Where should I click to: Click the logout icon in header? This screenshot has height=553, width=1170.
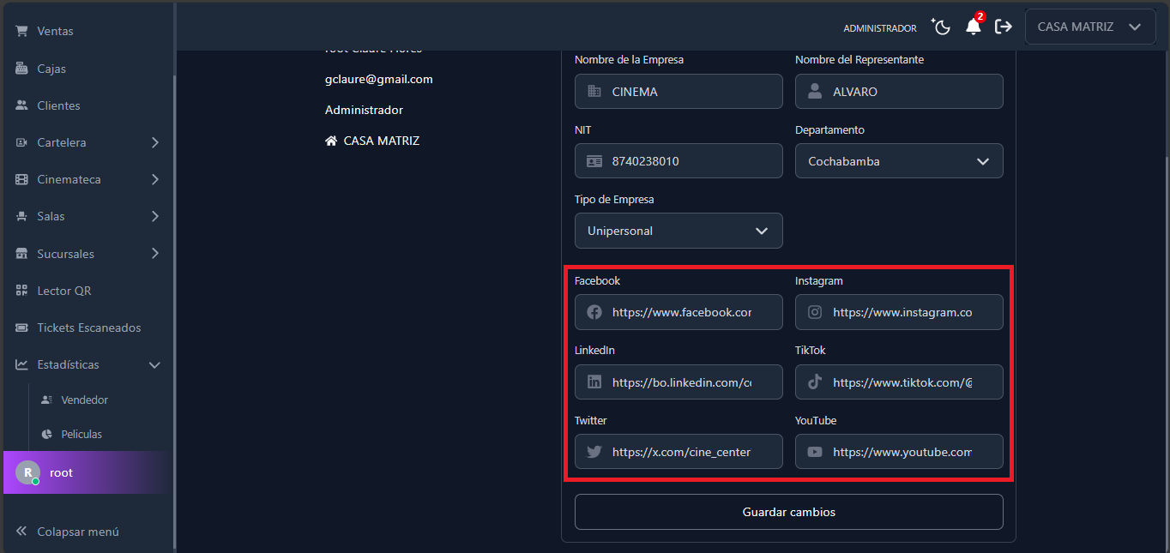1004,27
